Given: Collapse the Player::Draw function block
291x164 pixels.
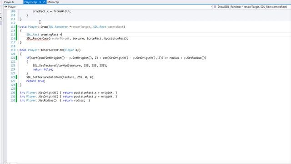Looking at the screenshot, I should 18,27.
